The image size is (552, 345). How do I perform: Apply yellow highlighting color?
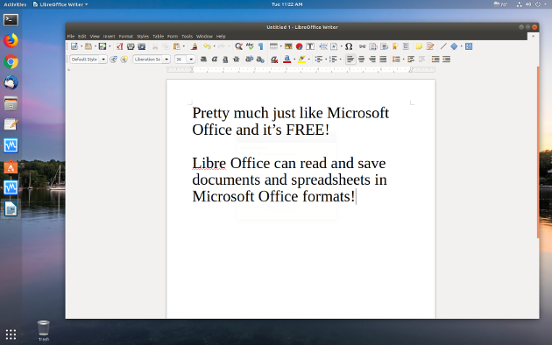(x=301, y=60)
